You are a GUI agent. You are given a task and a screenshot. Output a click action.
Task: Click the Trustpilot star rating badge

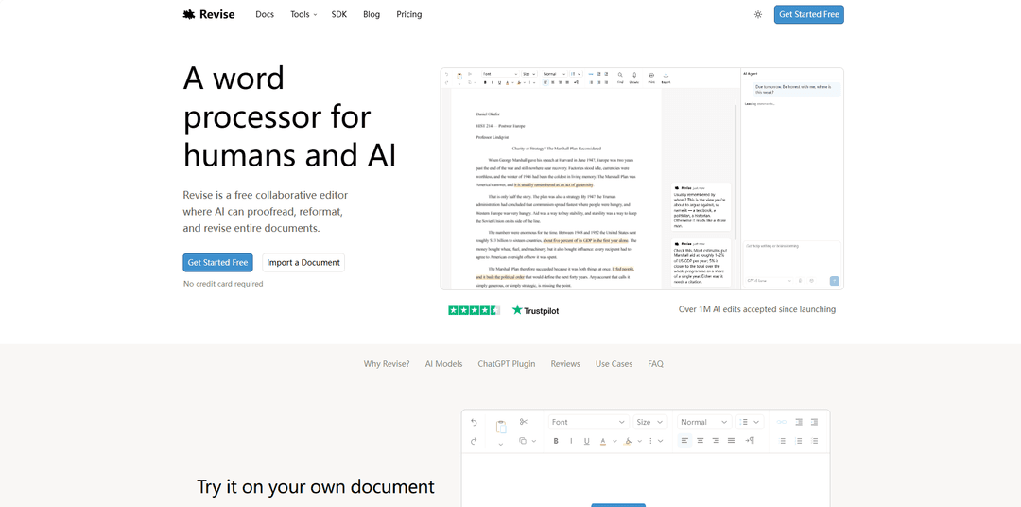coord(474,310)
